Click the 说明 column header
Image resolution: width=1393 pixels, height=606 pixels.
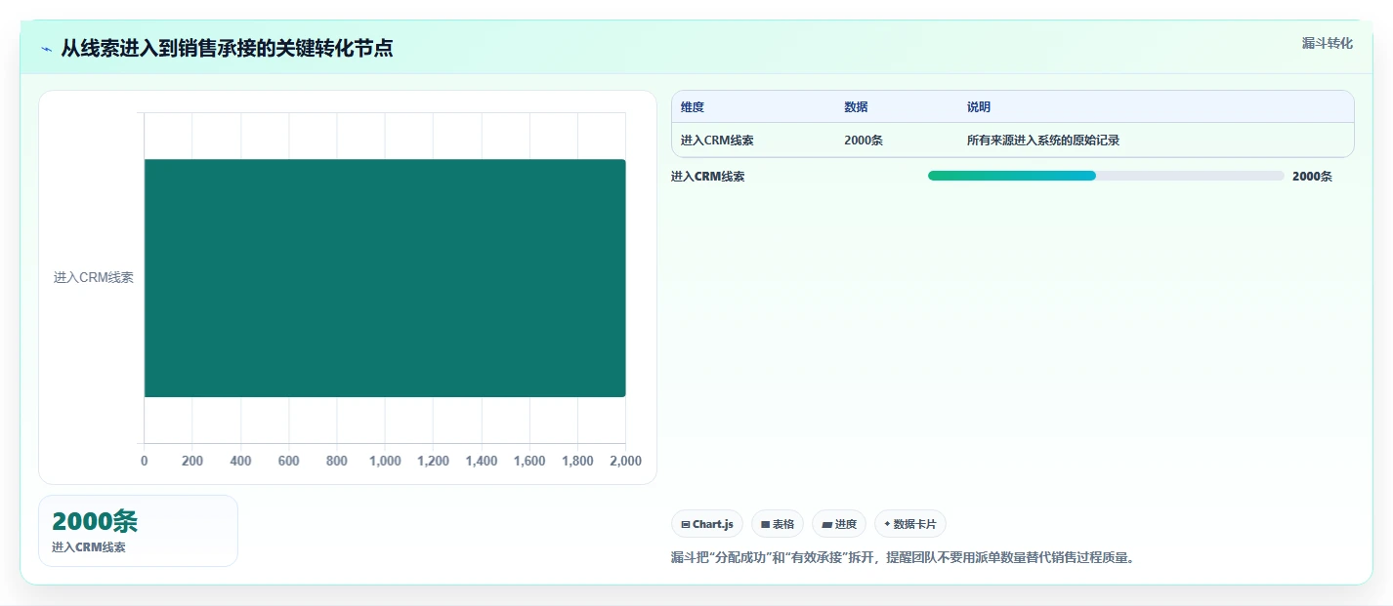[x=979, y=107]
